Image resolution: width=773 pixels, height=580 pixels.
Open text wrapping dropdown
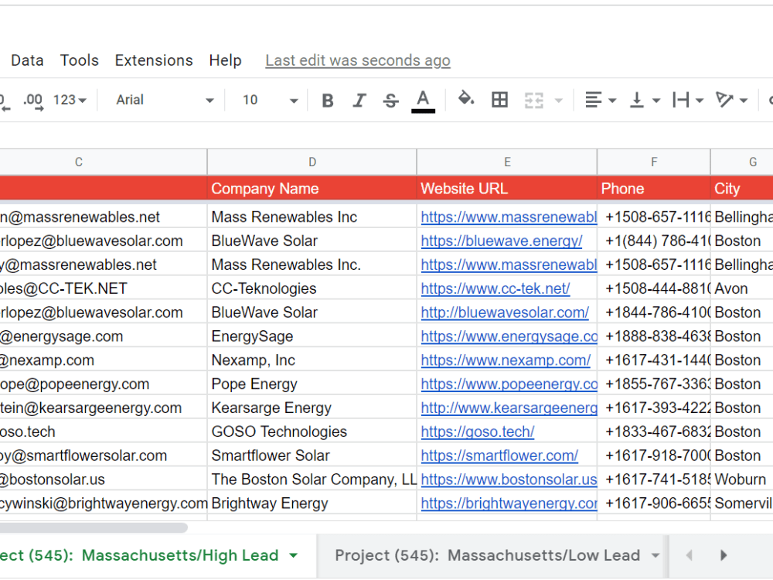click(x=688, y=100)
